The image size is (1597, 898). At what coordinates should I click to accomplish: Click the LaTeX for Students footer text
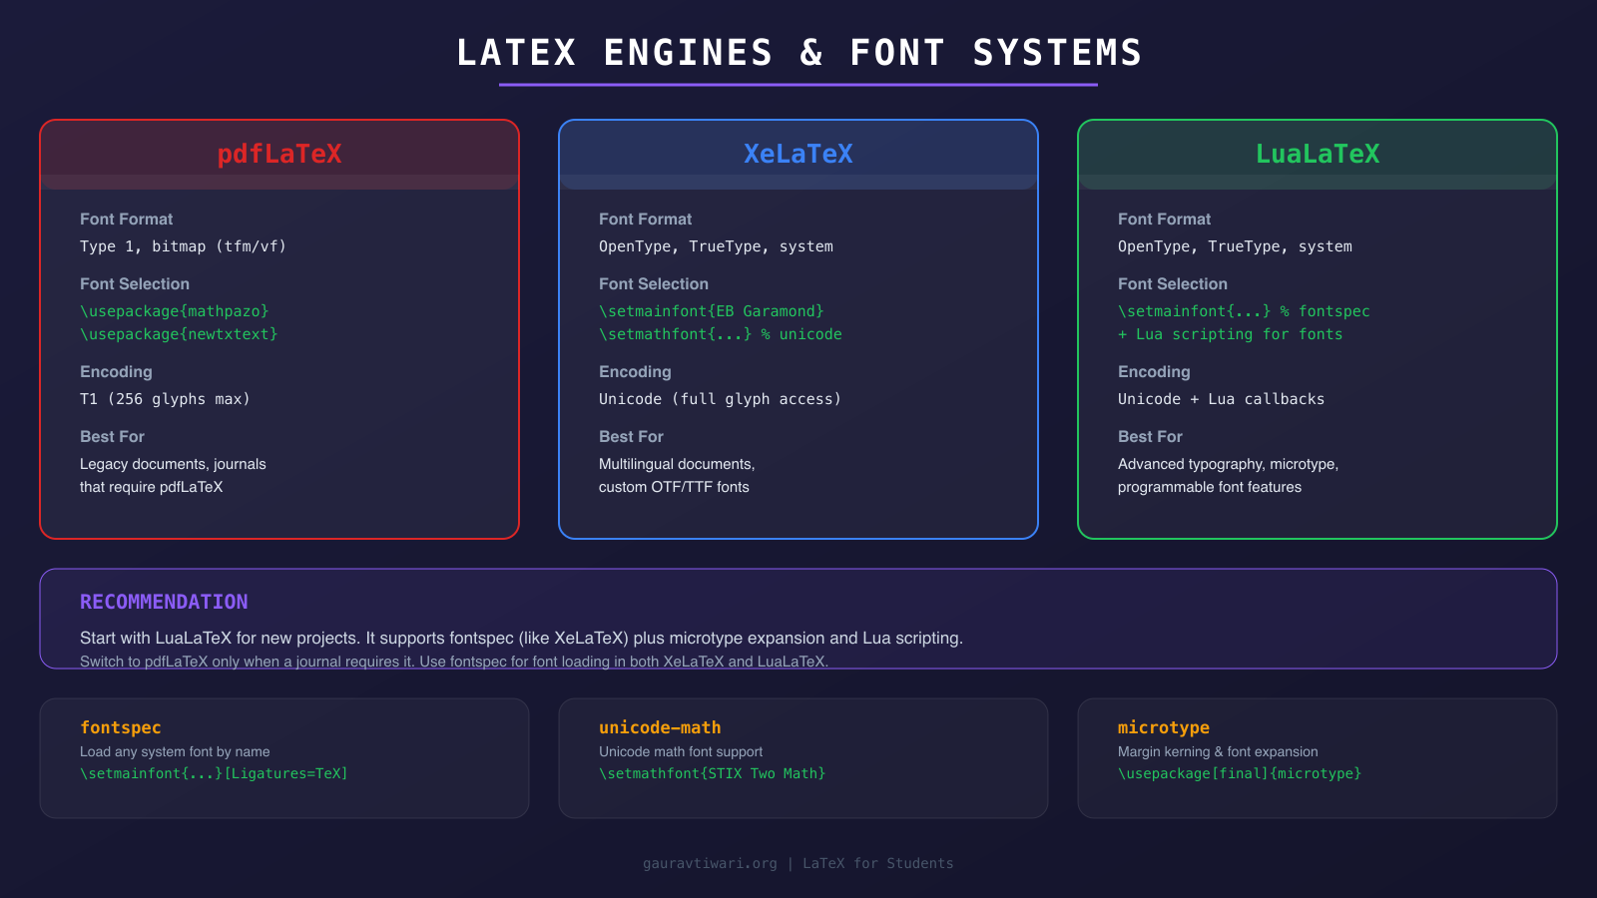tap(877, 863)
